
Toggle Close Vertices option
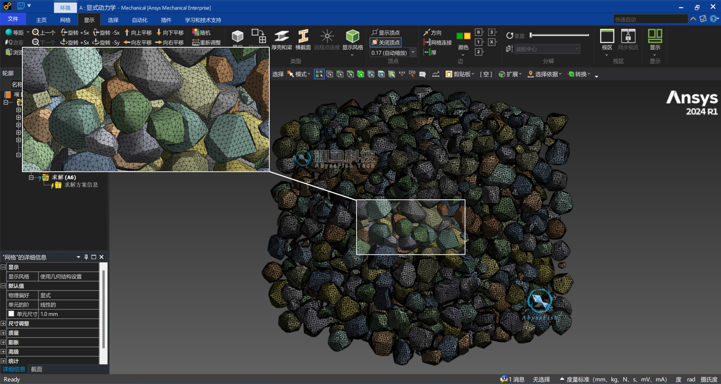386,42
